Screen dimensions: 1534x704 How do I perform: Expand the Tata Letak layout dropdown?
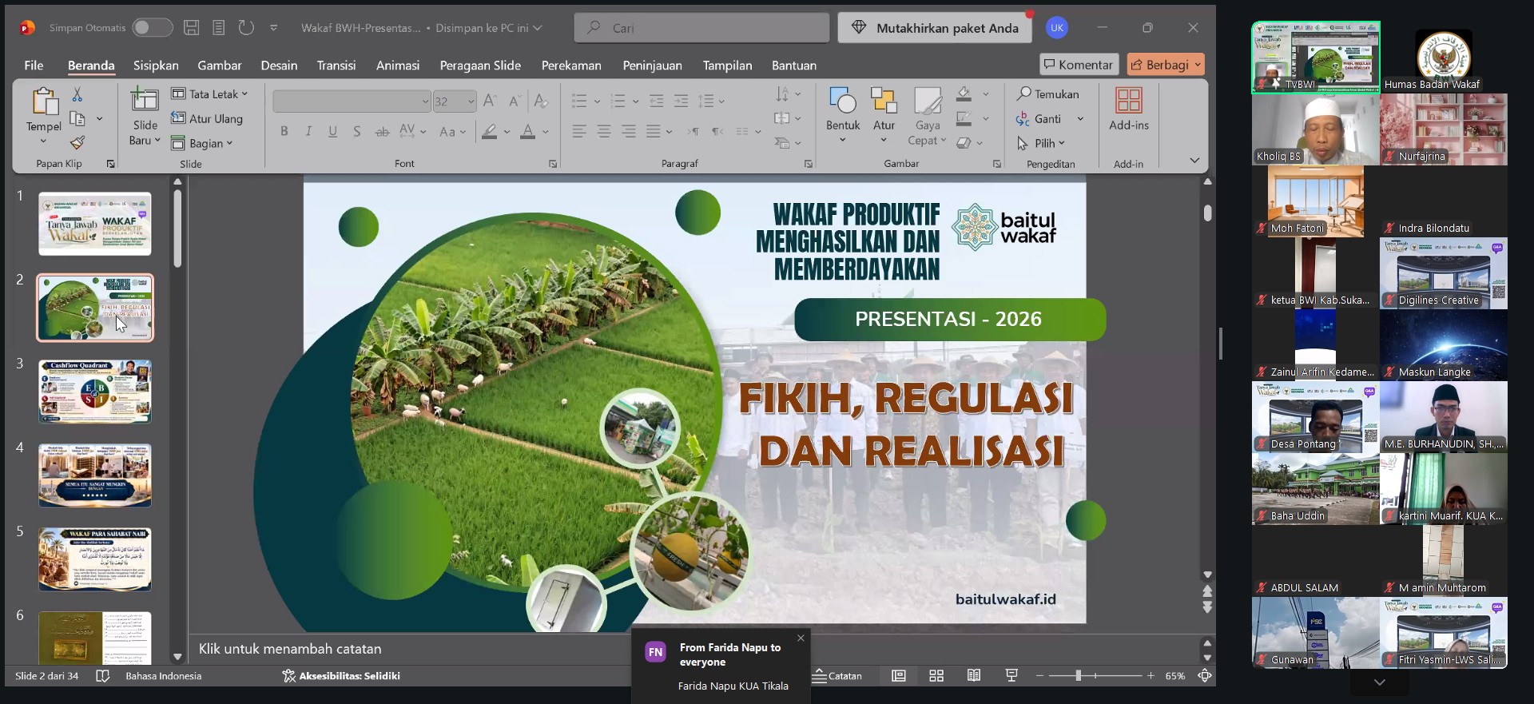[209, 94]
